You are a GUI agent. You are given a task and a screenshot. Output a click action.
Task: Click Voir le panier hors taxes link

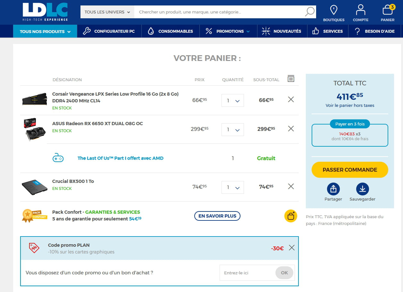[350, 105]
